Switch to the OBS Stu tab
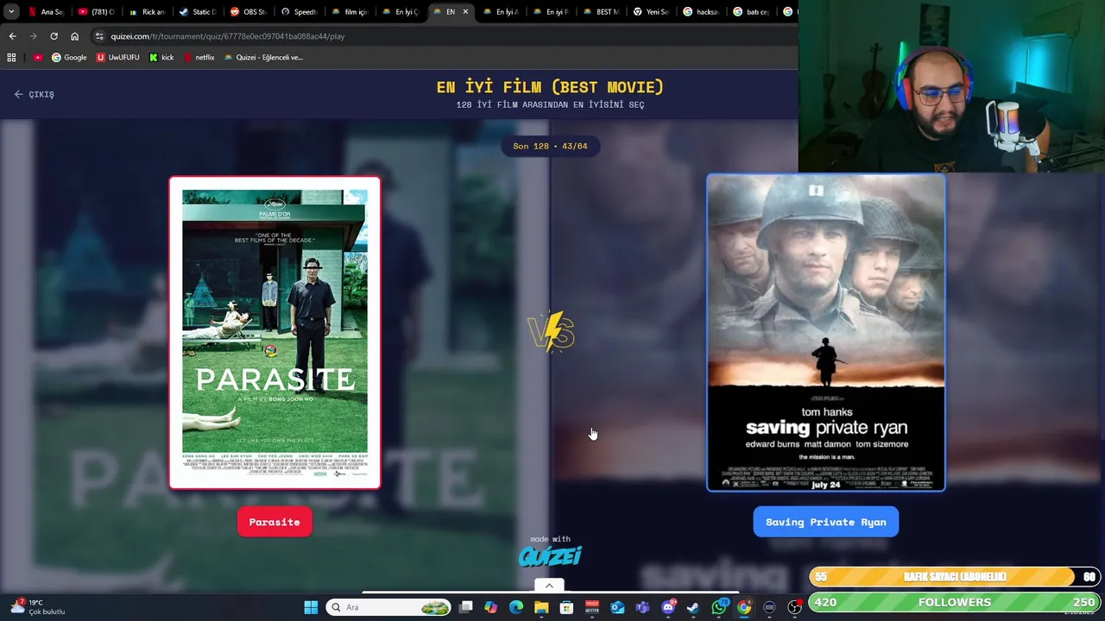This screenshot has height=621, width=1105. pyautogui.click(x=249, y=12)
